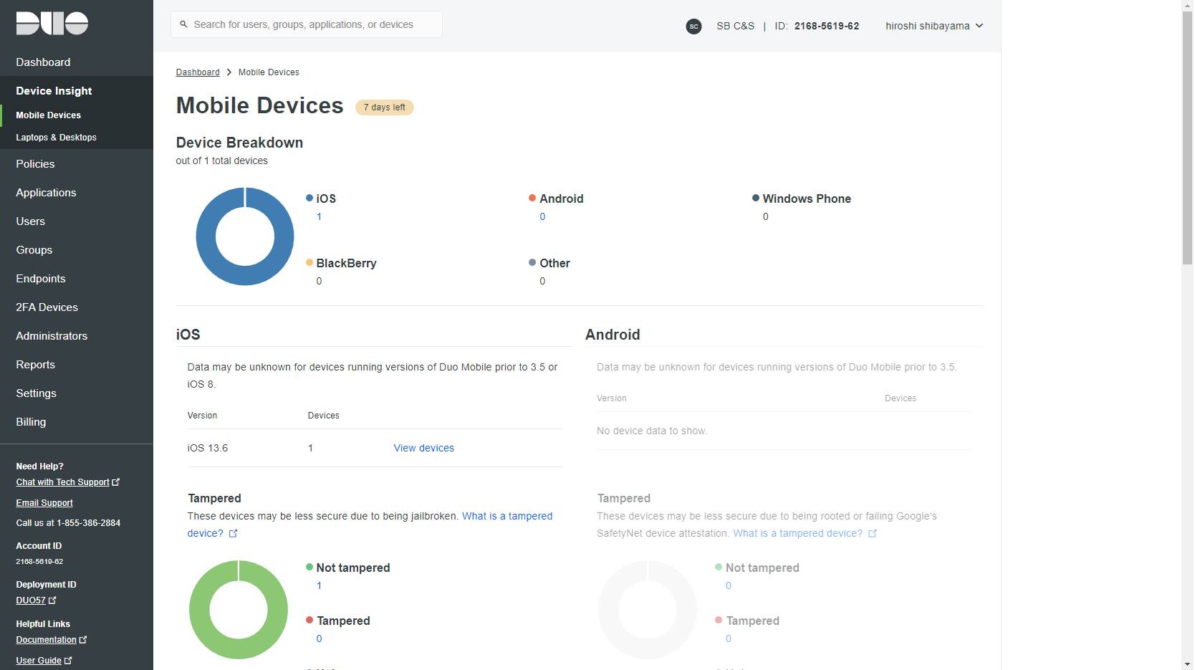Image resolution: width=1195 pixels, height=670 pixels.
Task: Click iOS Not tampered green legend dot
Action: coord(309,567)
